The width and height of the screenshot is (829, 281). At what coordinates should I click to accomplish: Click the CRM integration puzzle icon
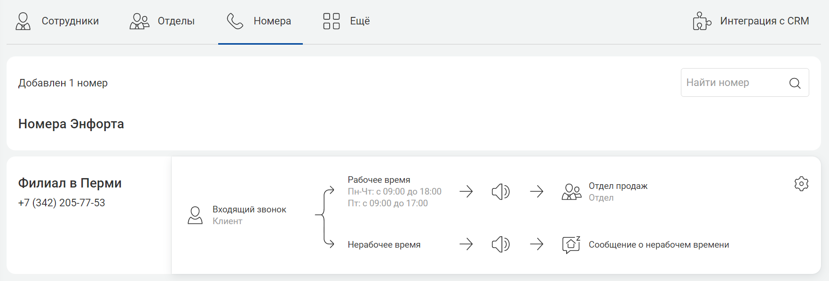point(702,21)
